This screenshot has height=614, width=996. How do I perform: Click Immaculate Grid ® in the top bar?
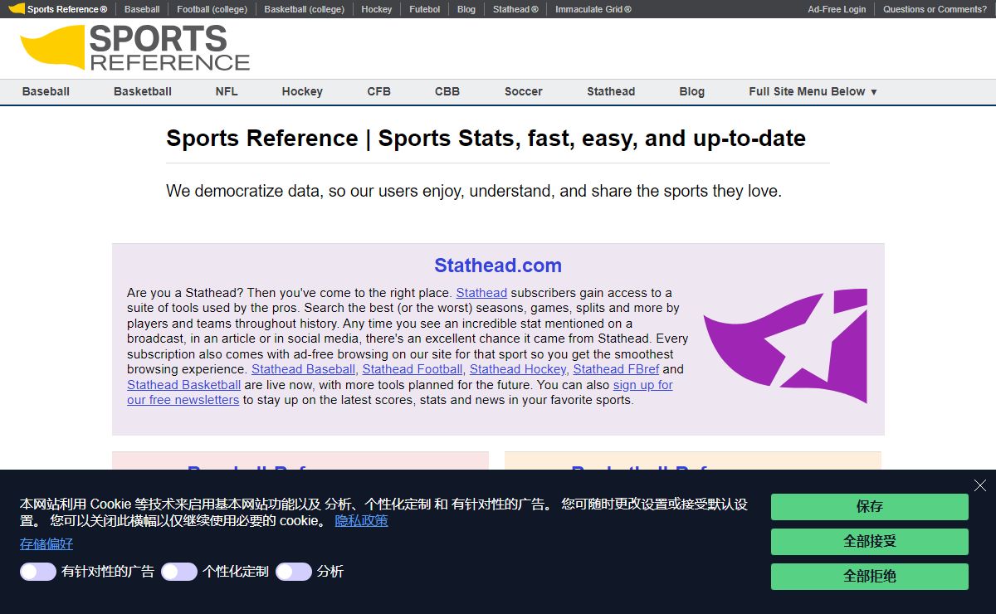point(593,9)
